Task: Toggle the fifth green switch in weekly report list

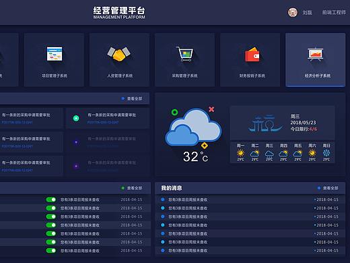Action: (x=51, y=233)
